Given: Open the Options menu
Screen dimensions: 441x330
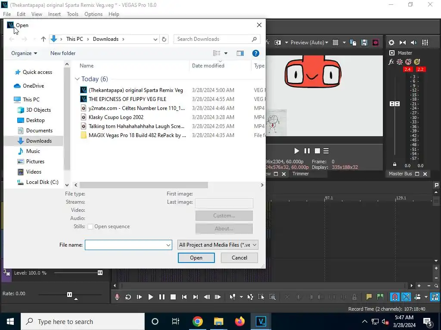Looking at the screenshot, I should (93, 14).
